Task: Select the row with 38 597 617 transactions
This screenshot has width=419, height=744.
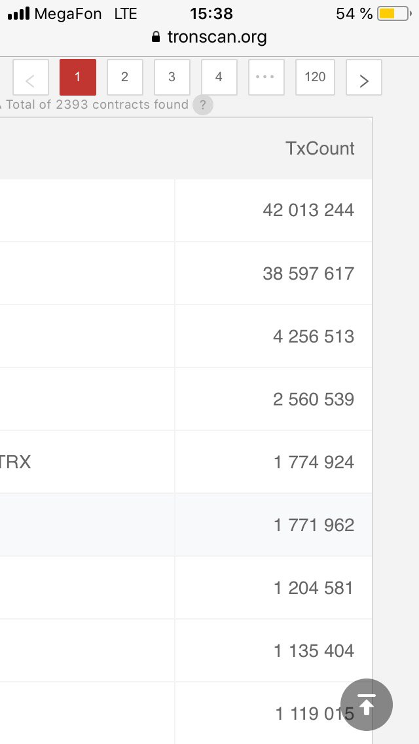Action: point(185,273)
